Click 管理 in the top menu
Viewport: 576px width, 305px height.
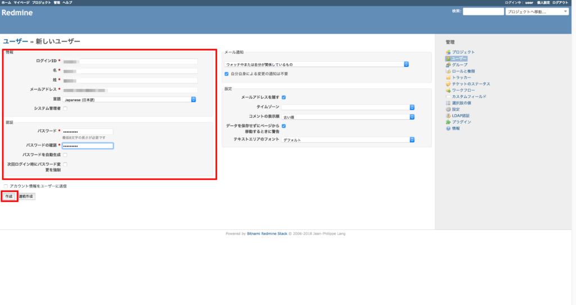pos(57,3)
